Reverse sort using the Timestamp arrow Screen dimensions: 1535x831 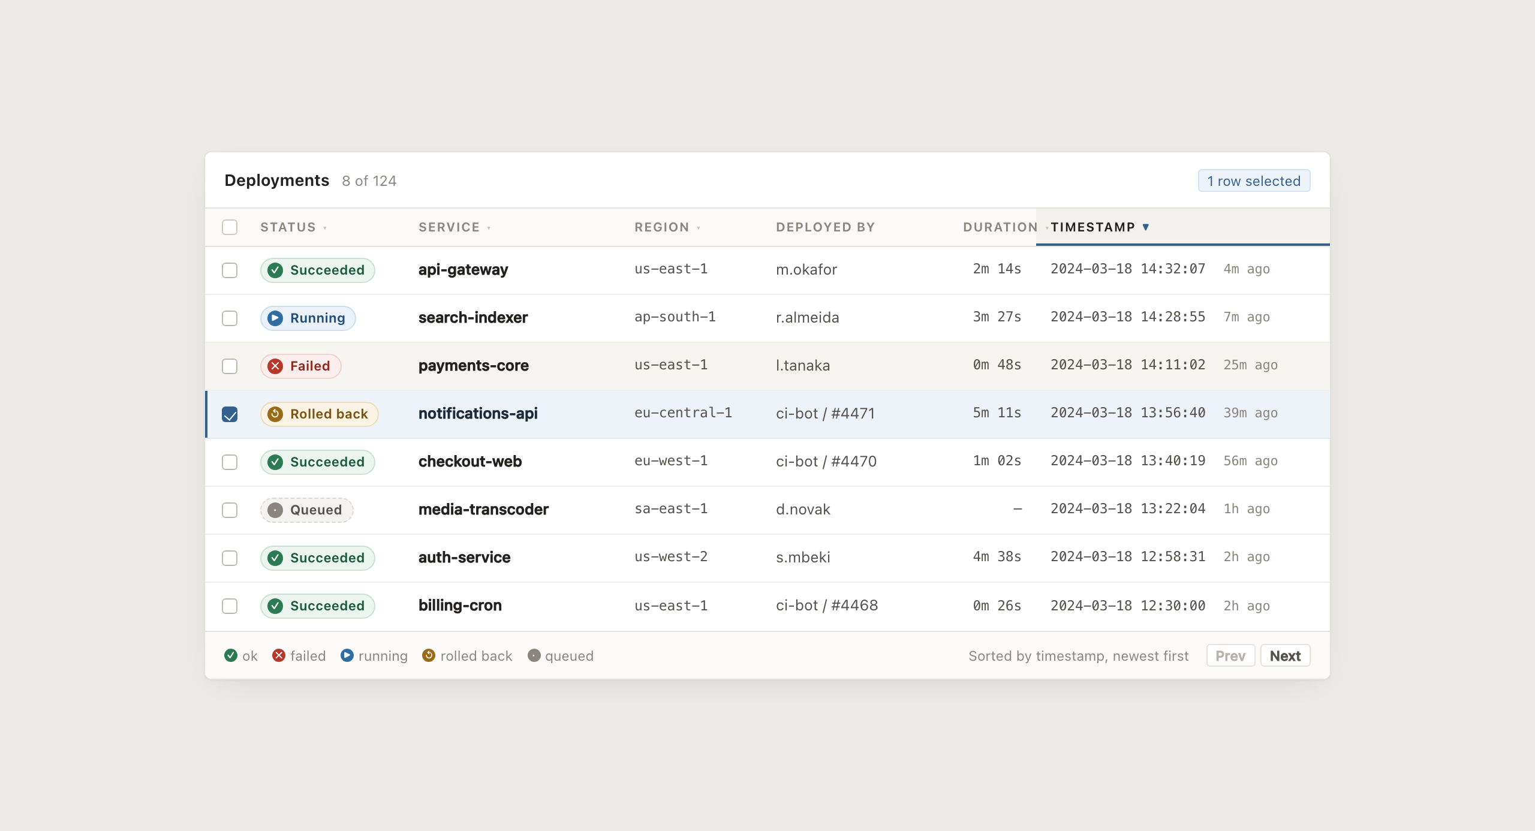coord(1146,227)
